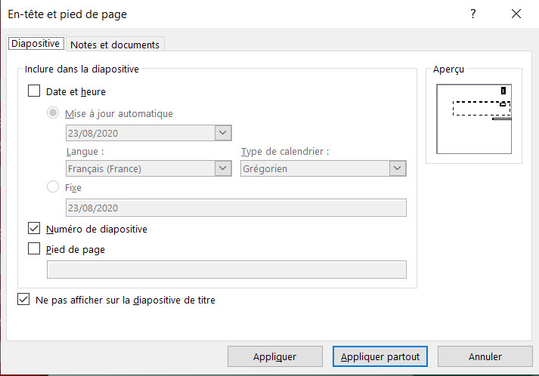Choose the Fixe radio option
539x376 pixels.
point(53,186)
